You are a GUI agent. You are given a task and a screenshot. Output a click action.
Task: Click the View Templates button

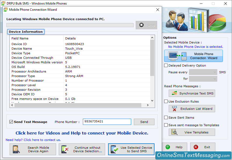pos(192,132)
